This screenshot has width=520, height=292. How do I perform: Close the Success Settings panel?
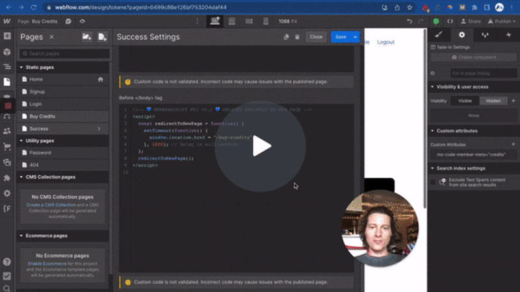[x=316, y=37]
